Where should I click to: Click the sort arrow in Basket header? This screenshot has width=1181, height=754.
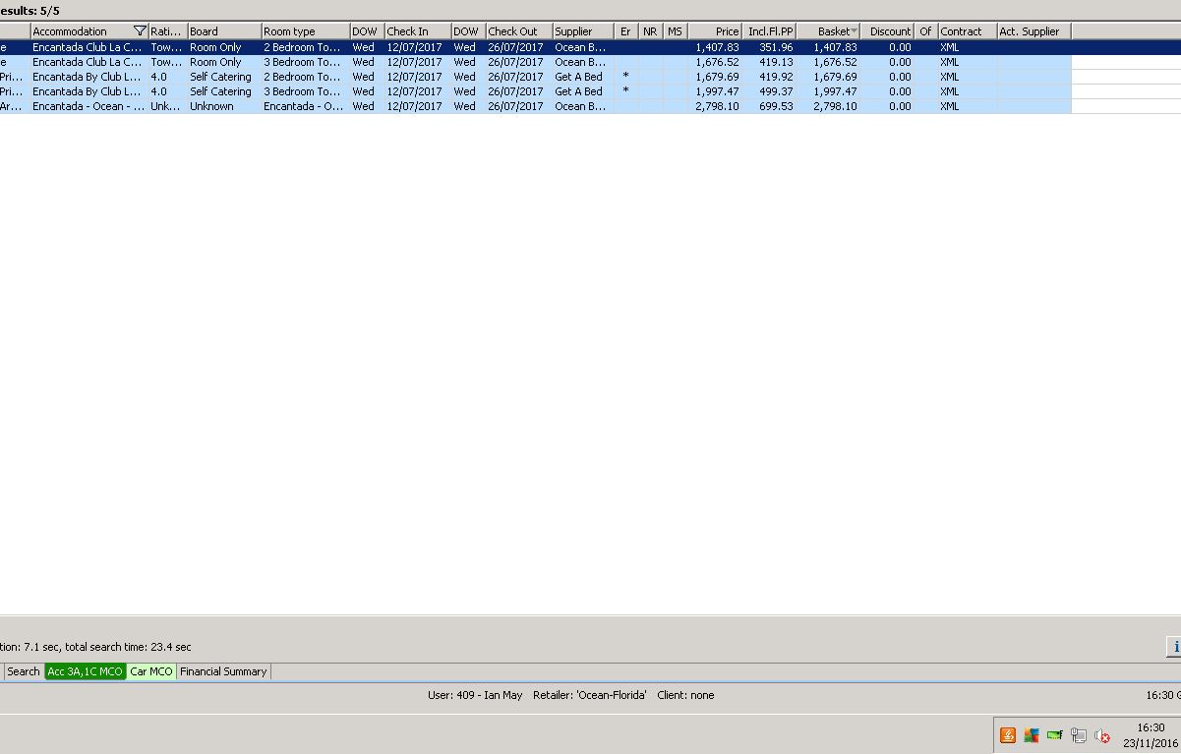point(854,31)
